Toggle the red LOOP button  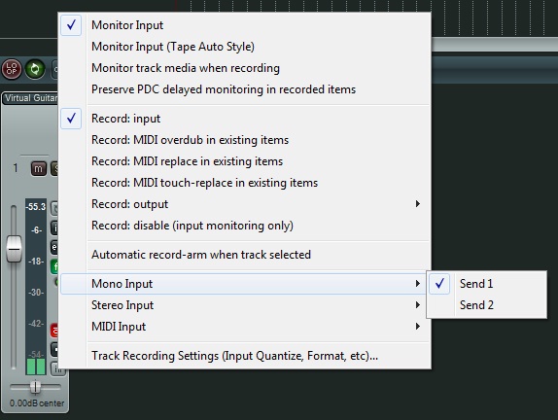pyautogui.click(x=12, y=69)
